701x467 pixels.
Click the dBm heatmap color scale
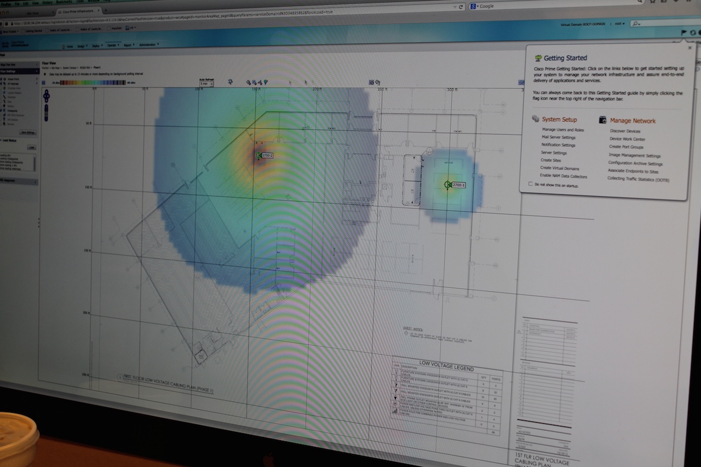93,83
